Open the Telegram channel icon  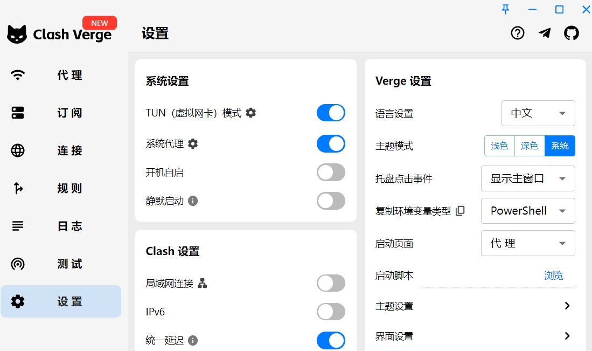544,33
